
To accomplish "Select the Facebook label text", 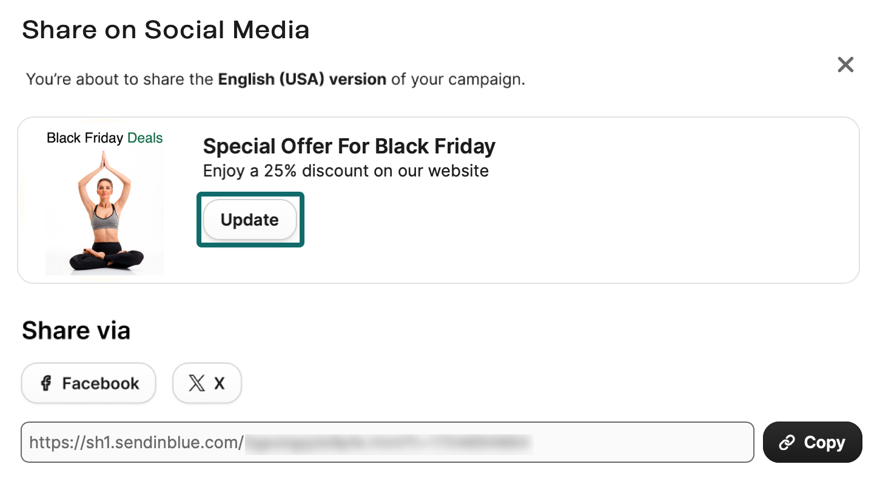I will pyautogui.click(x=101, y=383).
